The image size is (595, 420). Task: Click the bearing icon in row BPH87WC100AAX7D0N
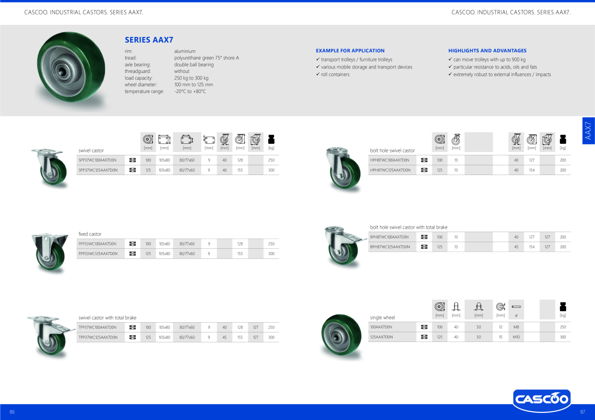click(x=424, y=237)
